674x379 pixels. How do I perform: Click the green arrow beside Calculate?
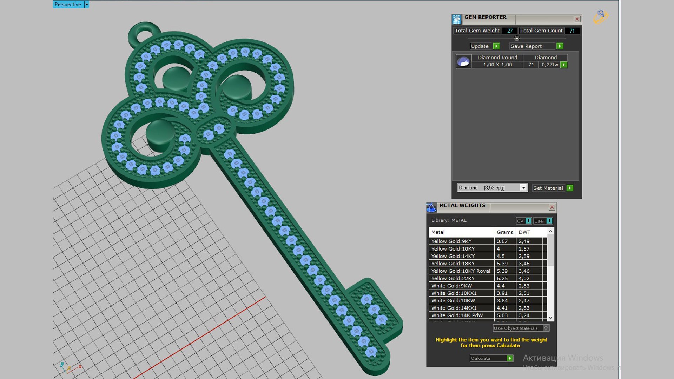click(510, 358)
